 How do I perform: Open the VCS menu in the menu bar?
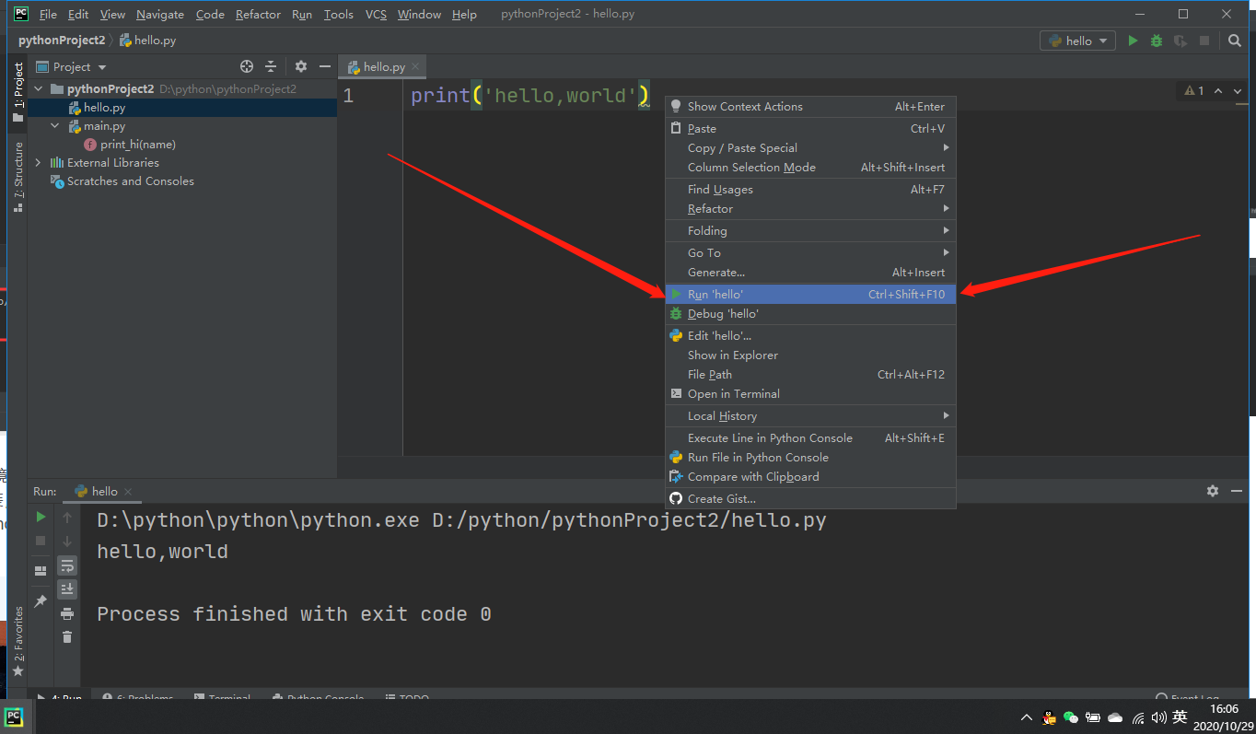click(x=376, y=15)
